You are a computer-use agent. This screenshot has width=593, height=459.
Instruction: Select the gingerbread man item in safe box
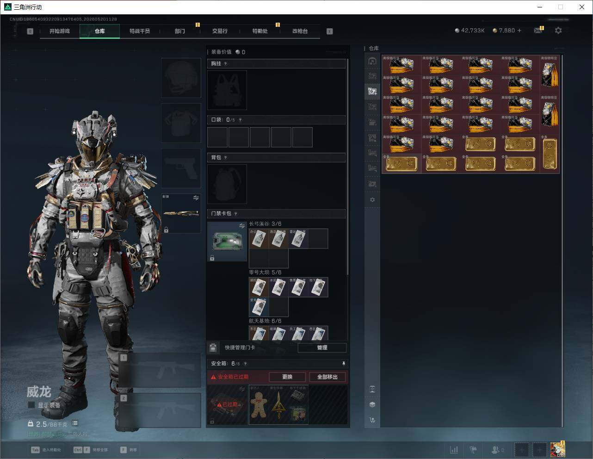(x=259, y=405)
